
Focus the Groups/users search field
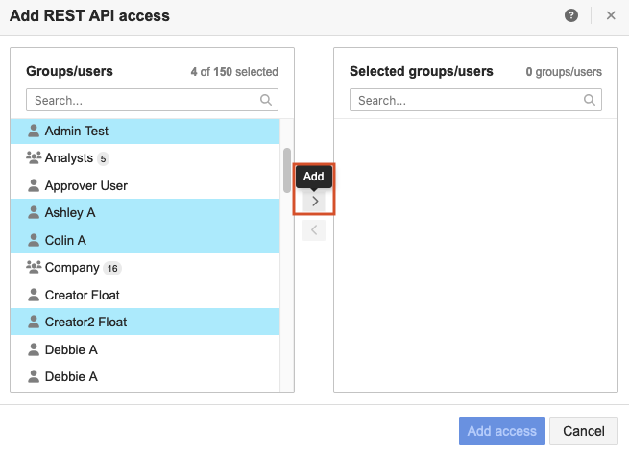click(x=144, y=100)
